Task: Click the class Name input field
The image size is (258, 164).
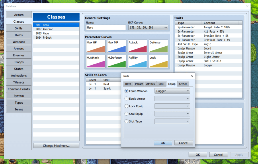Action: pos(106,27)
